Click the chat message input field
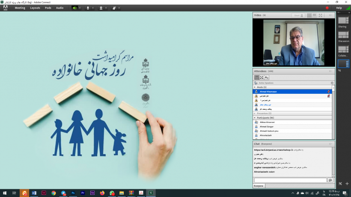This screenshot has width=351, height=197. click(290, 180)
